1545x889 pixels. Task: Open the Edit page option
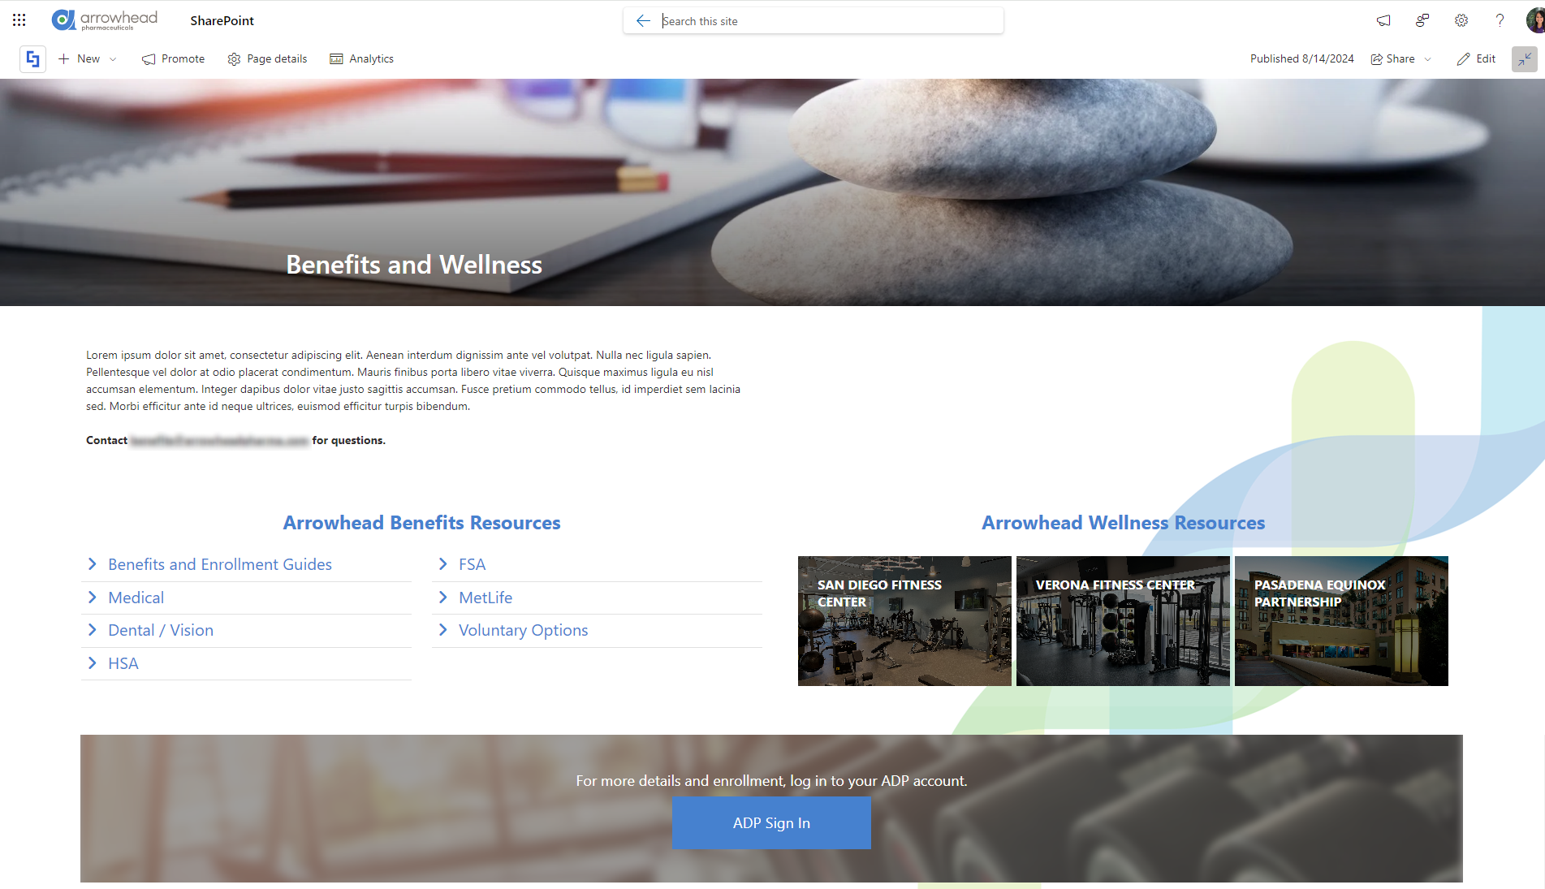coord(1476,58)
